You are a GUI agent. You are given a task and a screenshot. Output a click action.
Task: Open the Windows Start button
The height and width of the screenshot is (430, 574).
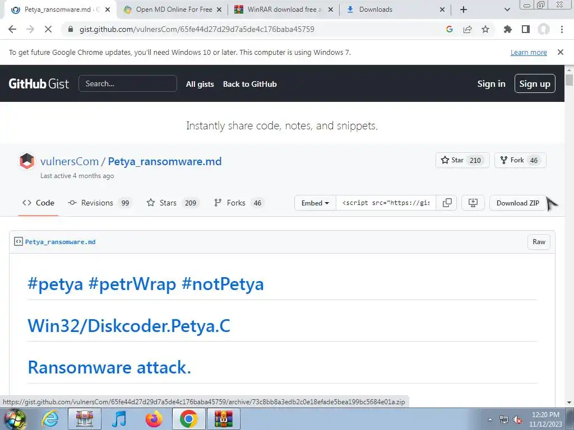coord(15,419)
